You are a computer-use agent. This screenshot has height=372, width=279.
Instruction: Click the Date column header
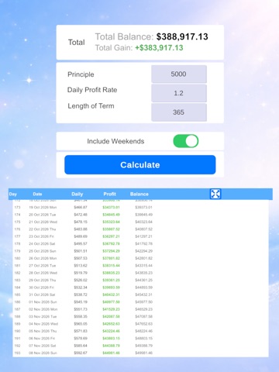pyautogui.click(x=37, y=194)
